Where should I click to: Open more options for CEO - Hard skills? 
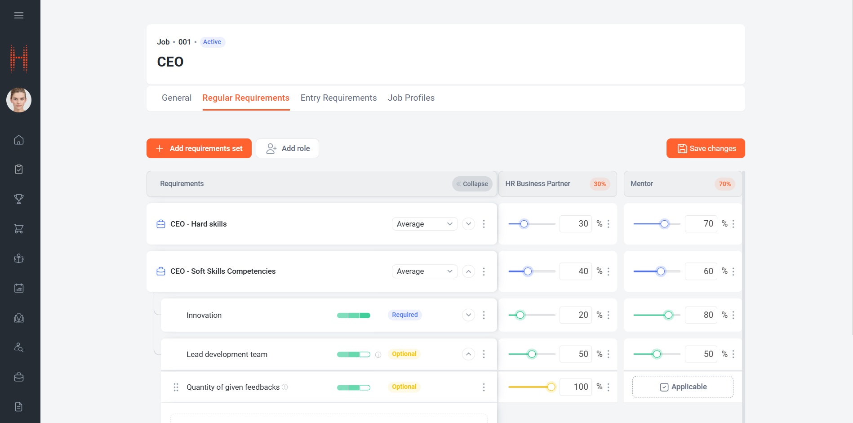click(484, 224)
